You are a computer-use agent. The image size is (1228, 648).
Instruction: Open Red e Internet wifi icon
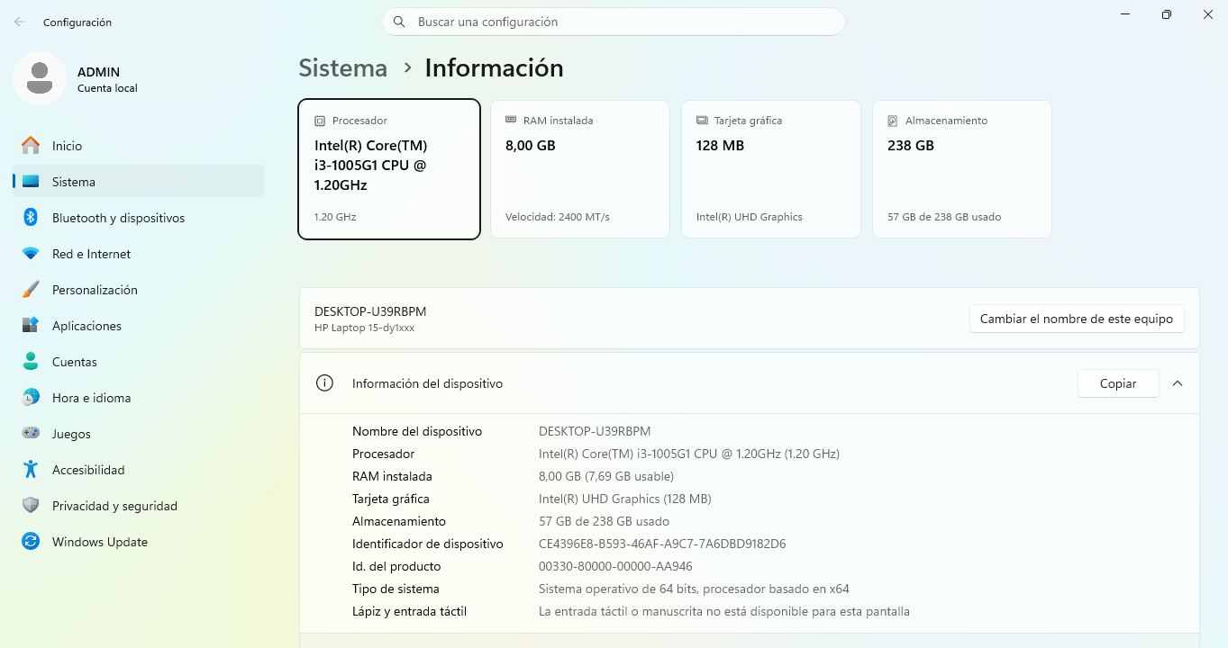pyautogui.click(x=31, y=254)
